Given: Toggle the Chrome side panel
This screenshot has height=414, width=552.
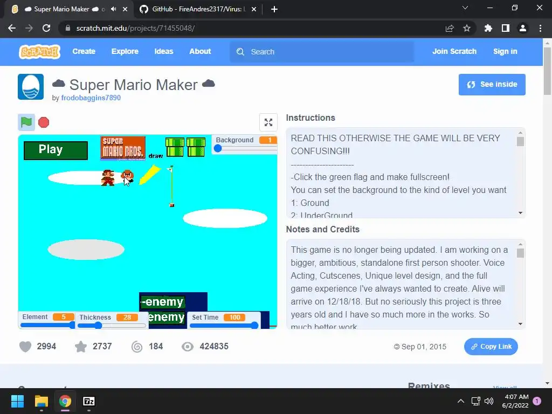Looking at the screenshot, I should tap(506, 28).
